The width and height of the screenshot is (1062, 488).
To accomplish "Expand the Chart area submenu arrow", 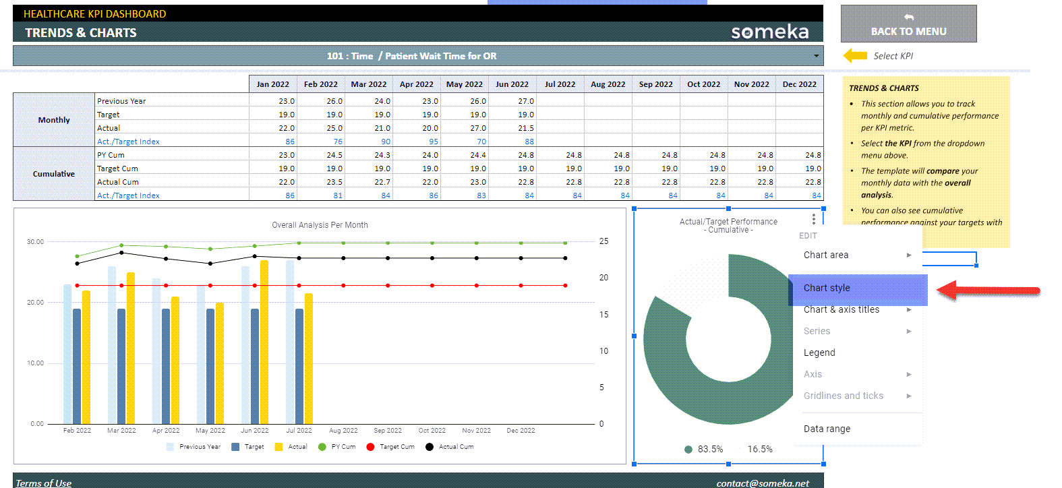I will pos(909,255).
